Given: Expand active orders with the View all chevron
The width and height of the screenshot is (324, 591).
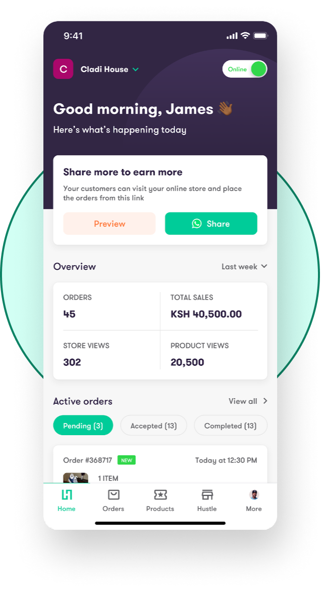Looking at the screenshot, I should (x=265, y=401).
